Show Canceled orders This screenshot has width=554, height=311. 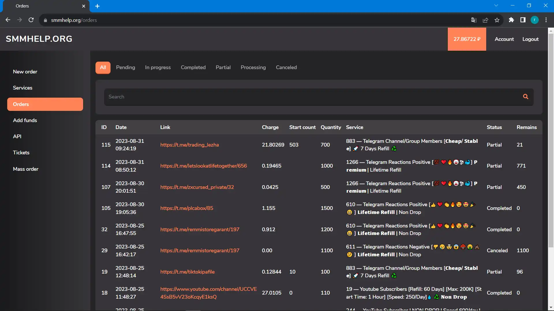click(x=286, y=67)
